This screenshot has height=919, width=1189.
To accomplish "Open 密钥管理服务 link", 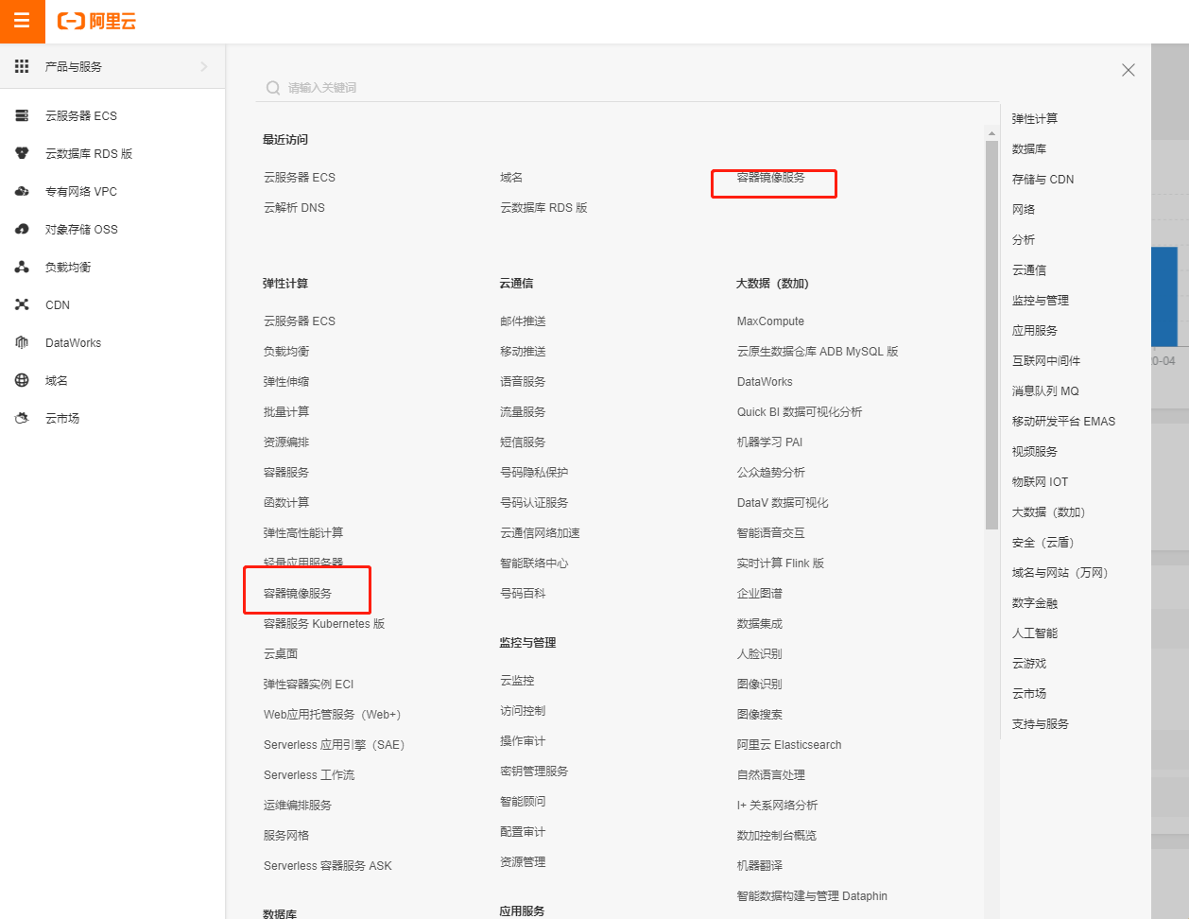I will (x=534, y=771).
